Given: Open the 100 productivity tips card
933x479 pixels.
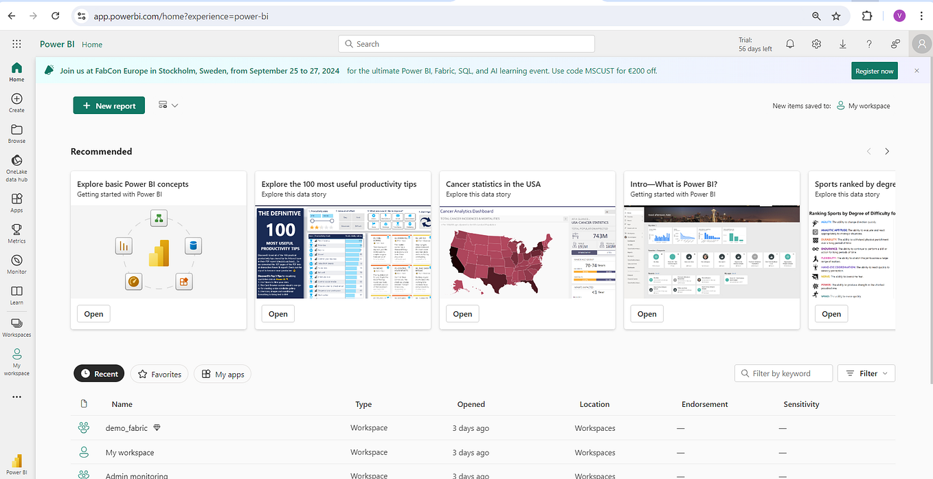Looking at the screenshot, I should point(278,313).
